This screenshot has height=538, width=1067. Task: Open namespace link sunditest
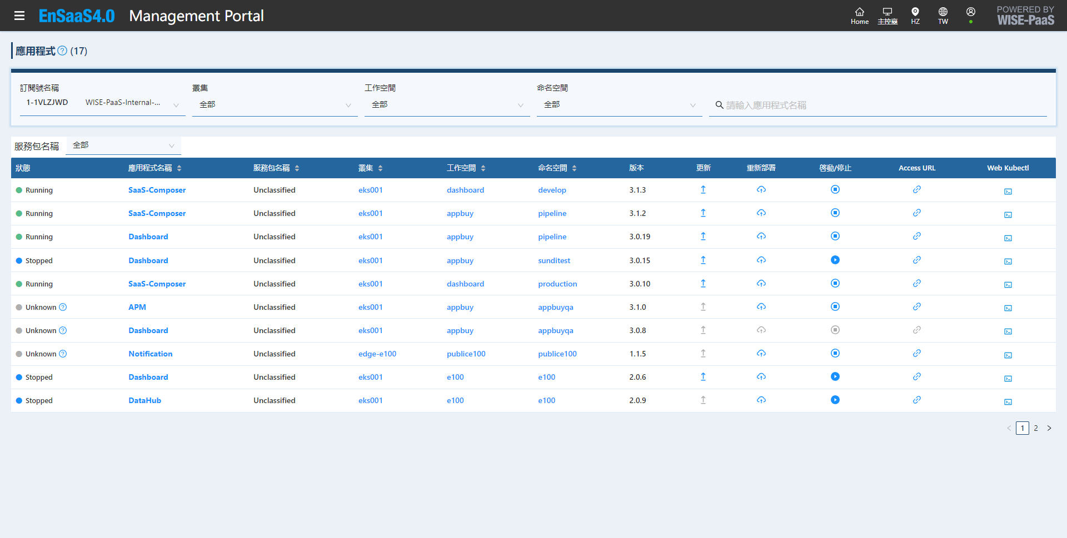coord(554,260)
